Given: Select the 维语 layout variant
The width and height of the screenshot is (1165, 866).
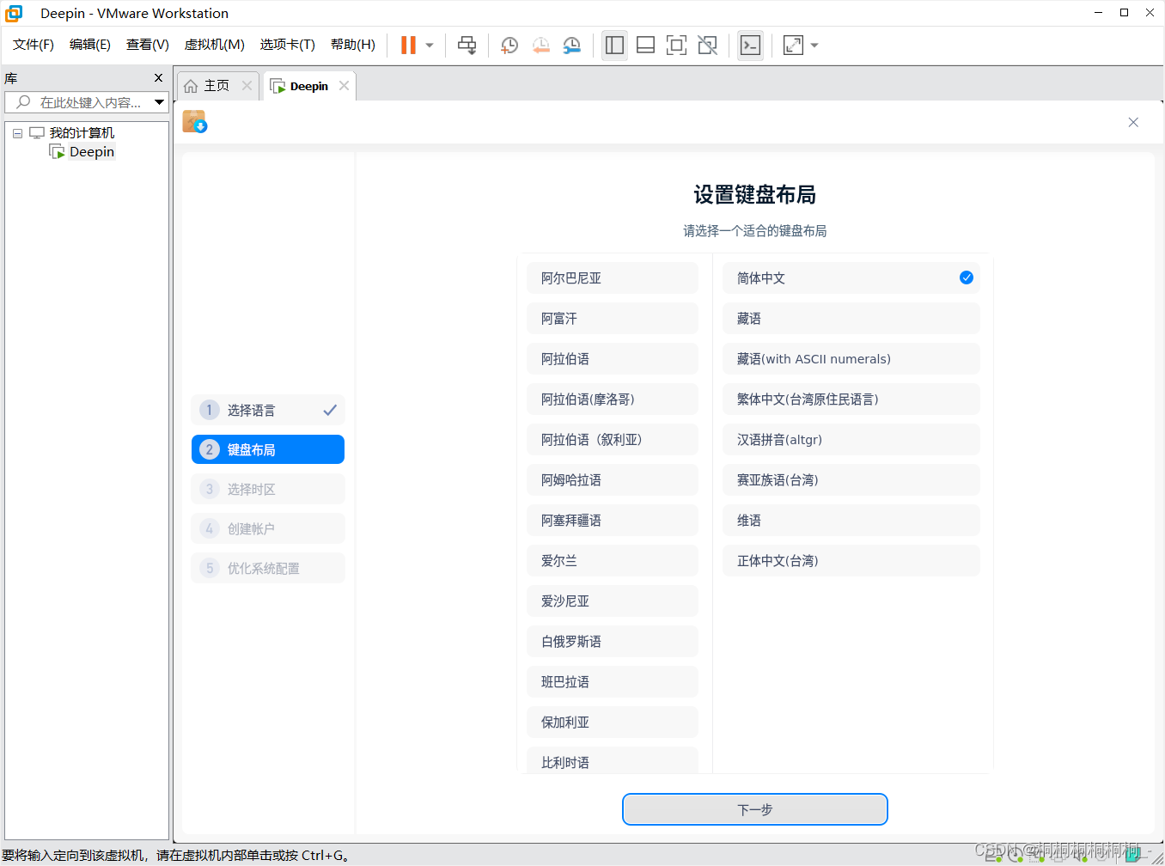Looking at the screenshot, I should coord(851,520).
